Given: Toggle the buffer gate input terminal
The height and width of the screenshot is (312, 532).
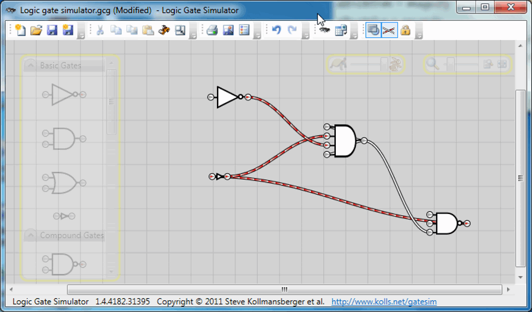Looking at the screenshot, I should 212,177.
